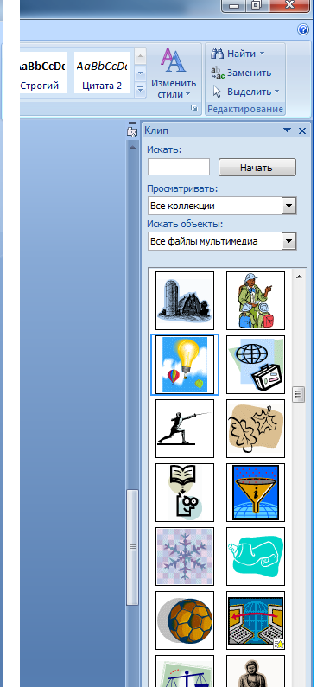This screenshot has width=317, height=687.
Task: Select the turquoise glue bottle clip
Action: click(256, 557)
